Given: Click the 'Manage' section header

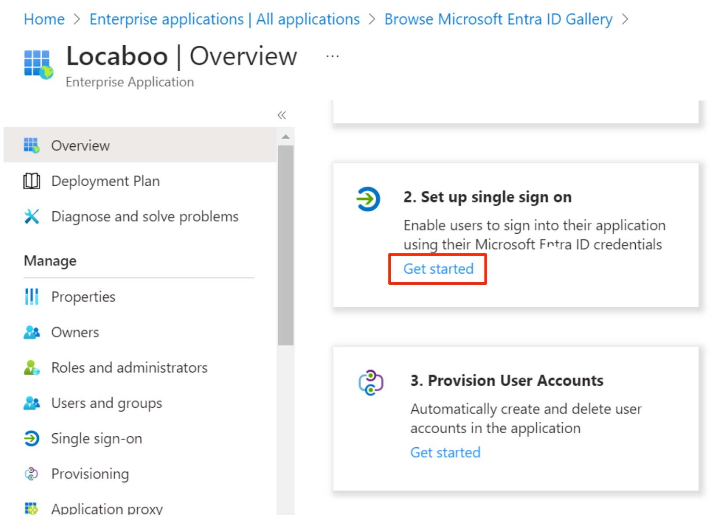Looking at the screenshot, I should pos(50,261).
